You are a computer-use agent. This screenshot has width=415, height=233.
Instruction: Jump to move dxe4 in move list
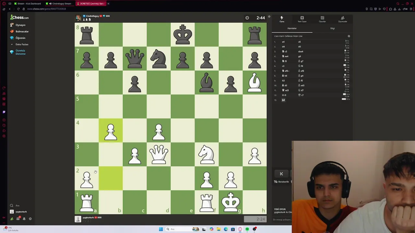click(x=301, y=51)
